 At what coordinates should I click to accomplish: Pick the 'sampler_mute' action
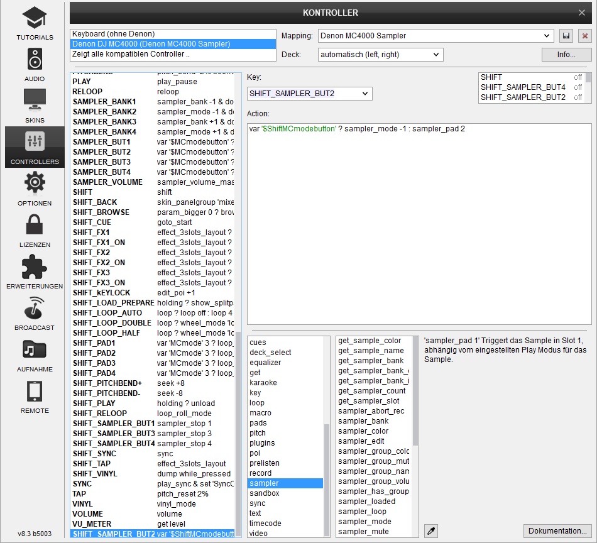[374, 532]
